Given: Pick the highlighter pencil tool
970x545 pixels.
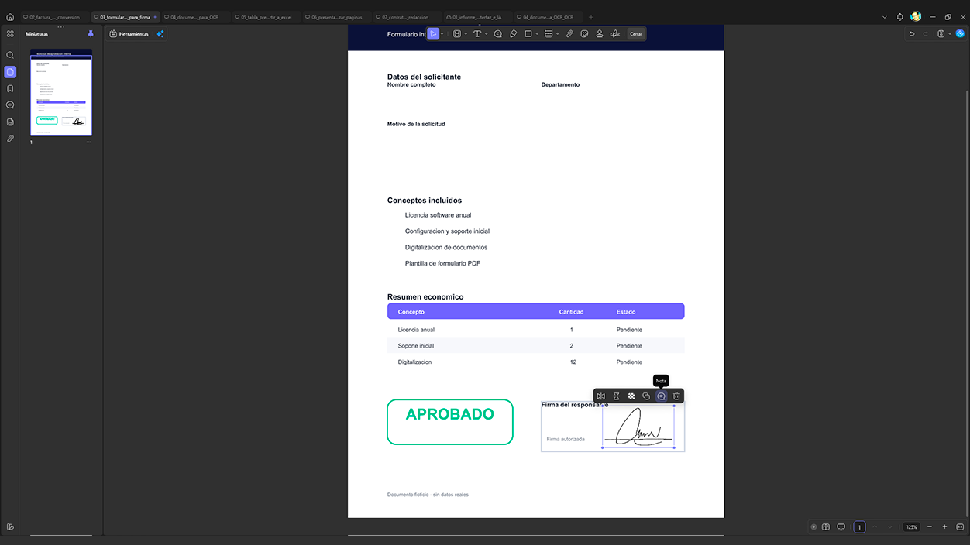Looking at the screenshot, I should (x=513, y=34).
